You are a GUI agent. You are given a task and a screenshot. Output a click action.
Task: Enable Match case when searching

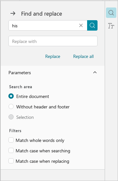(11, 150)
